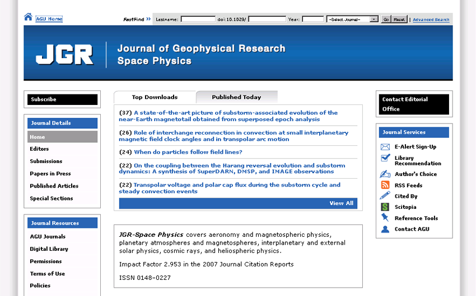Click the Library Recommendation checkmark icon

[x=385, y=157]
